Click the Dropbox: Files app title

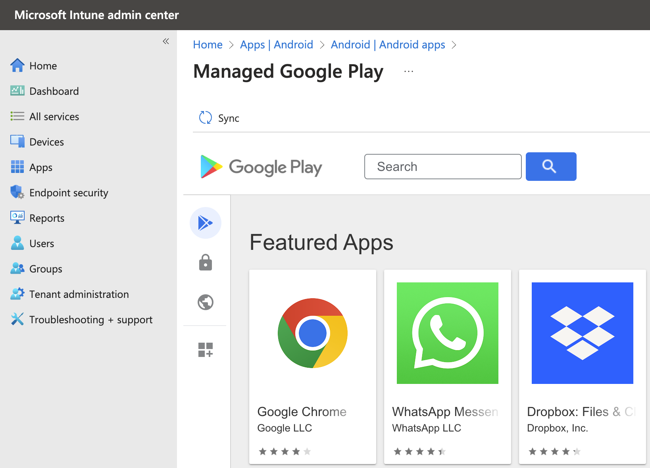pos(581,412)
